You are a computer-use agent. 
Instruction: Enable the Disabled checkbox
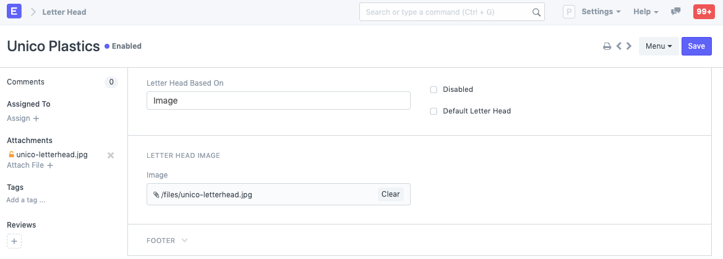click(x=434, y=89)
